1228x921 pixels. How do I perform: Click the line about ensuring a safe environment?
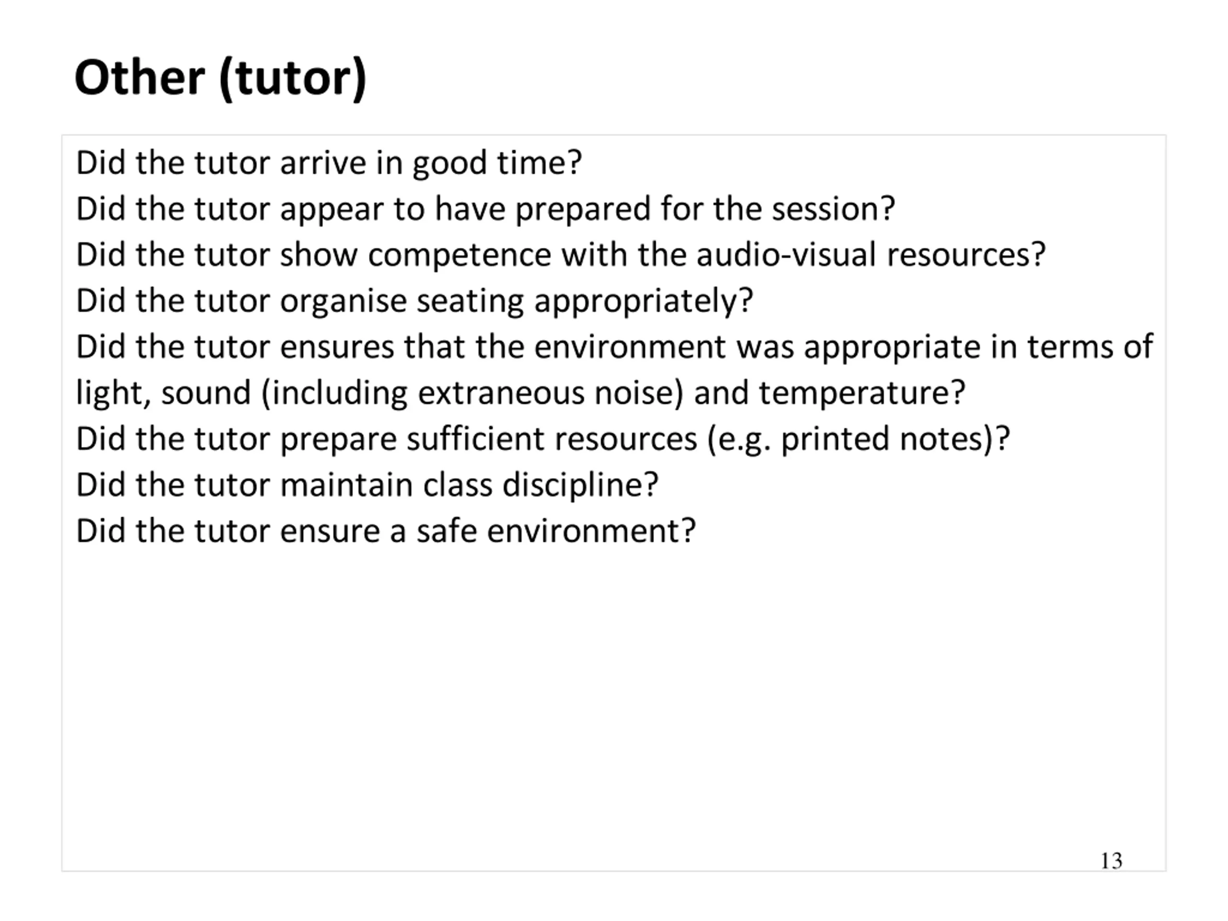[x=386, y=531]
